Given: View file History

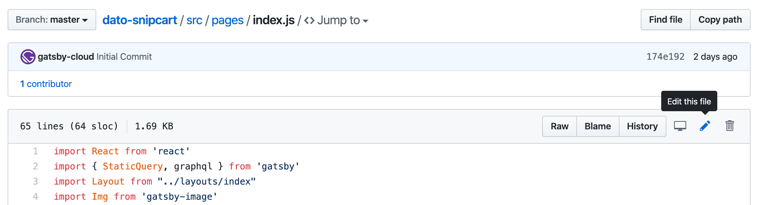Looking at the screenshot, I should [642, 126].
